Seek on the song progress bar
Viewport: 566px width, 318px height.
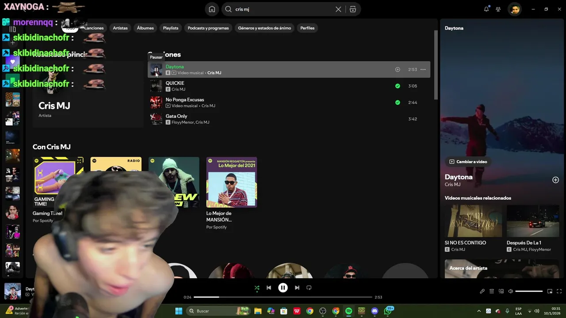tap(283, 297)
